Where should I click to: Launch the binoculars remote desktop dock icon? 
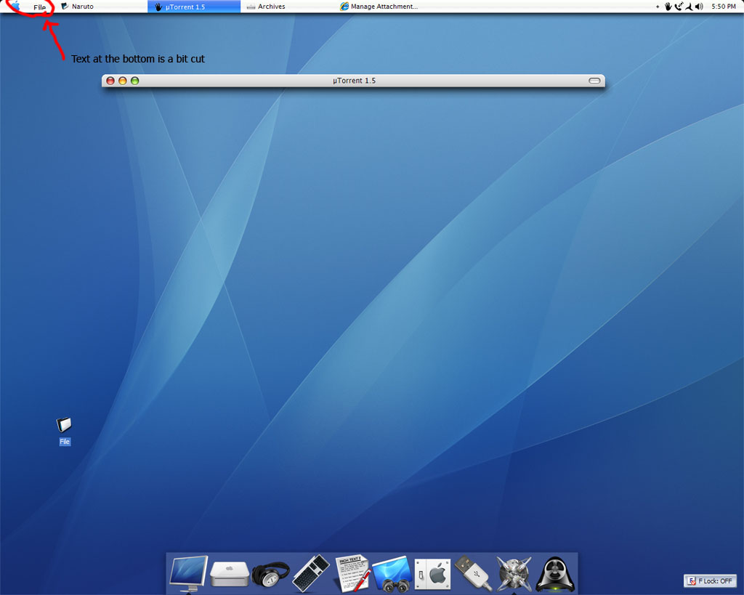392,575
